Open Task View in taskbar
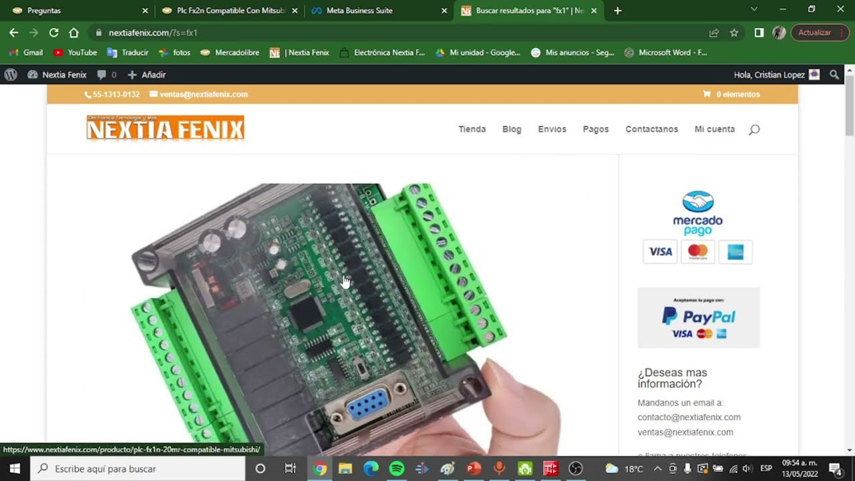The width and height of the screenshot is (855, 481). click(291, 468)
